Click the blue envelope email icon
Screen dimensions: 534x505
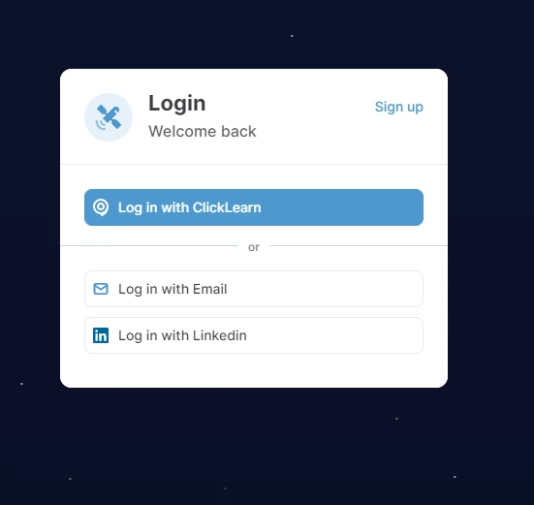[101, 289]
